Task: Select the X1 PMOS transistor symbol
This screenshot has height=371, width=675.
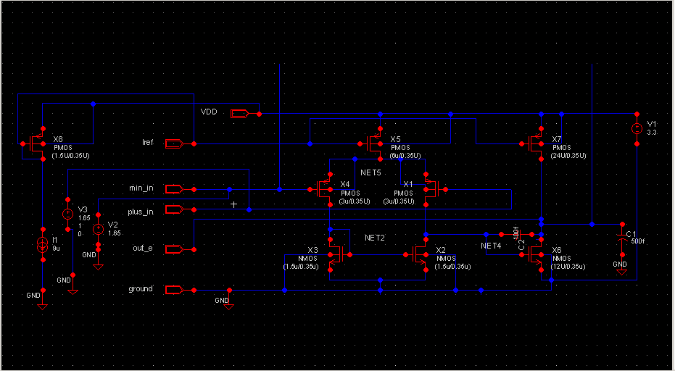Action: 431,189
